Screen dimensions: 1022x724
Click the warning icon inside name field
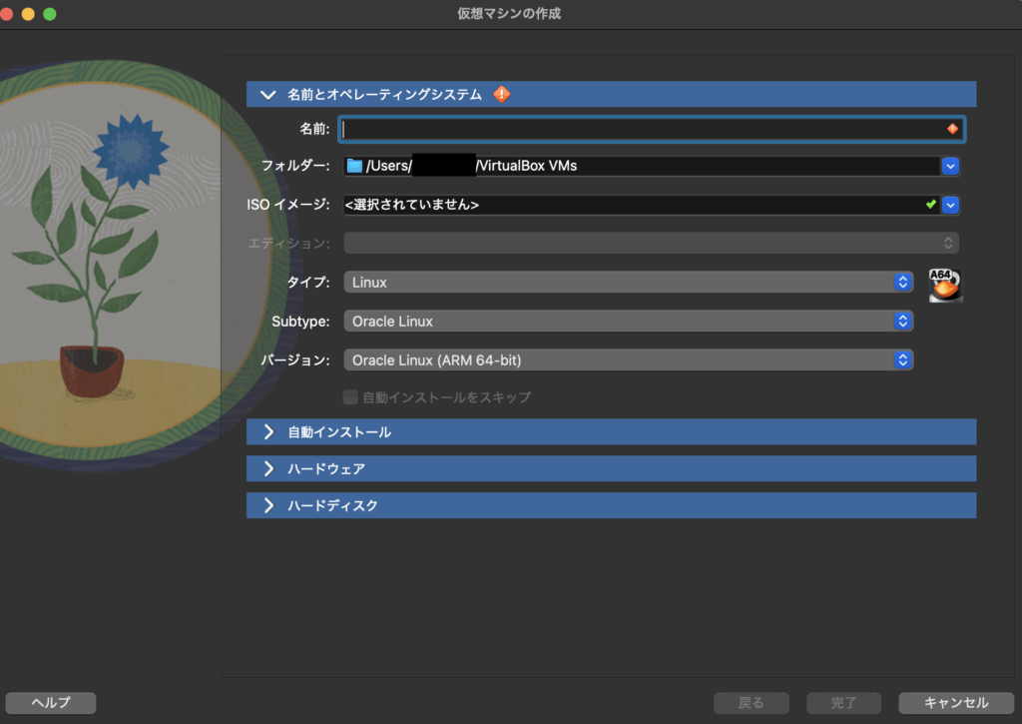pyautogui.click(x=952, y=129)
